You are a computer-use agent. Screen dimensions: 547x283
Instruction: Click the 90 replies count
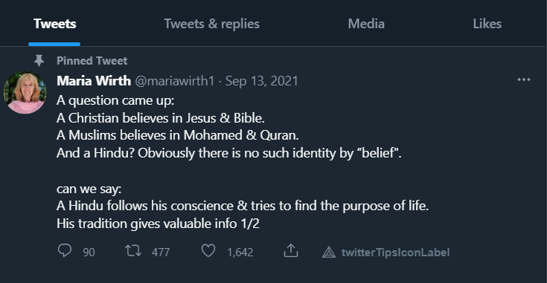tap(89, 252)
